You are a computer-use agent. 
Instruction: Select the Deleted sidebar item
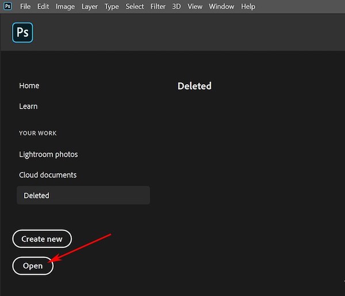pos(37,195)
